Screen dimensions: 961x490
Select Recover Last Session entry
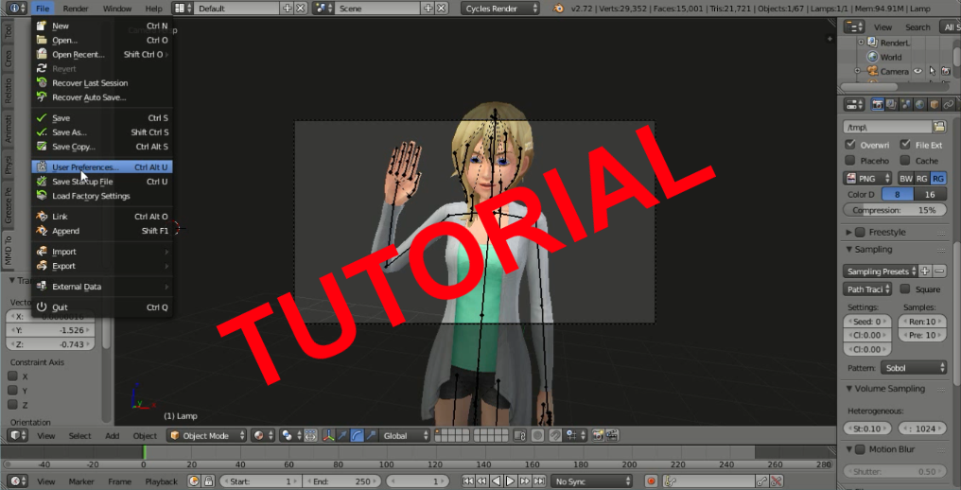[x=102, y=83]
